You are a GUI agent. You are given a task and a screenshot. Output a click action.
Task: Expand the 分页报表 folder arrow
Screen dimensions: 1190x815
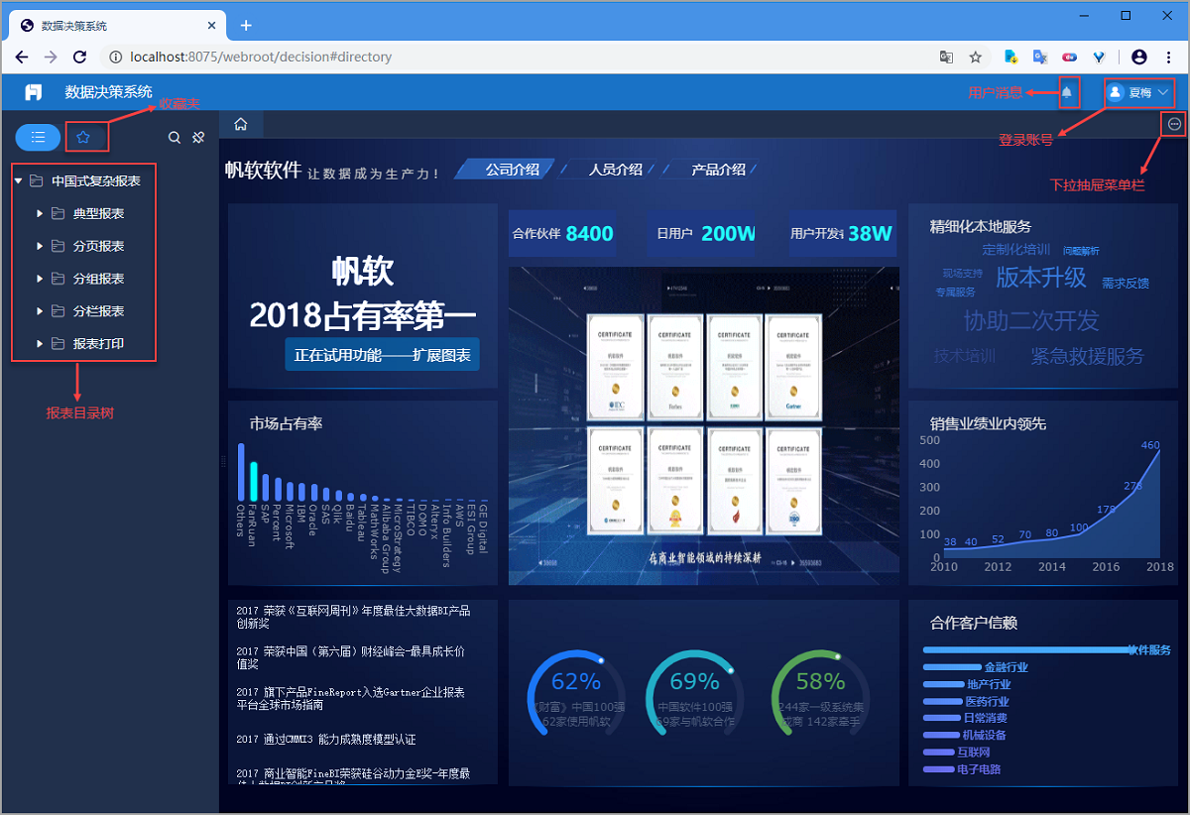coord(40,246)
